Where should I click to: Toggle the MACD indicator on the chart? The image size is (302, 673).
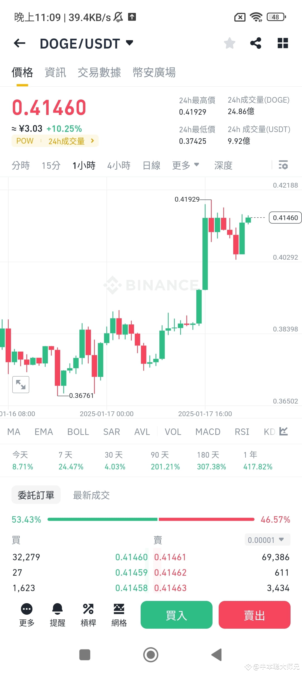point(207,432)
